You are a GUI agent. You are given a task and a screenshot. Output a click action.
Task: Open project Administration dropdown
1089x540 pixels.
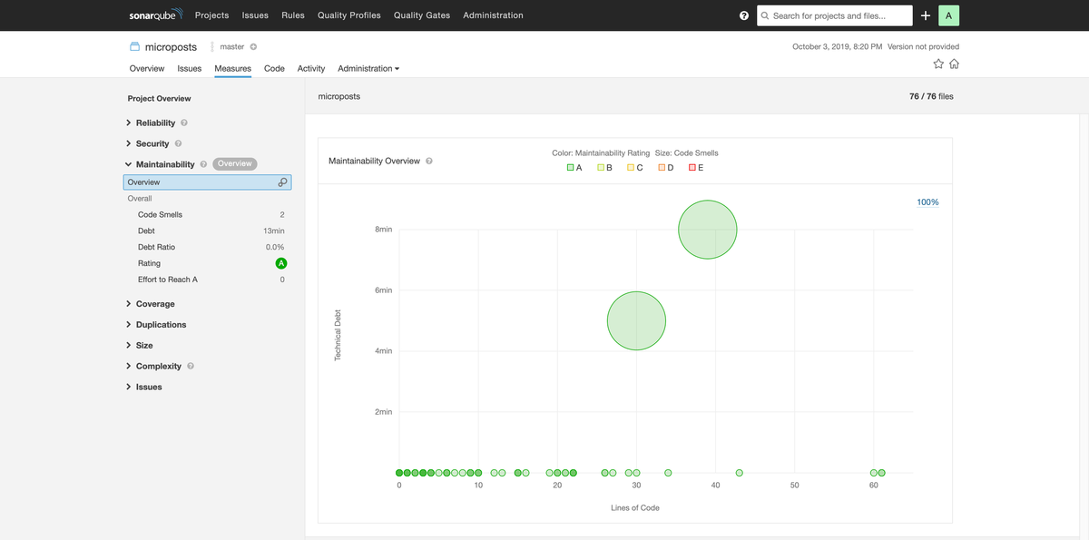(368, 68)
